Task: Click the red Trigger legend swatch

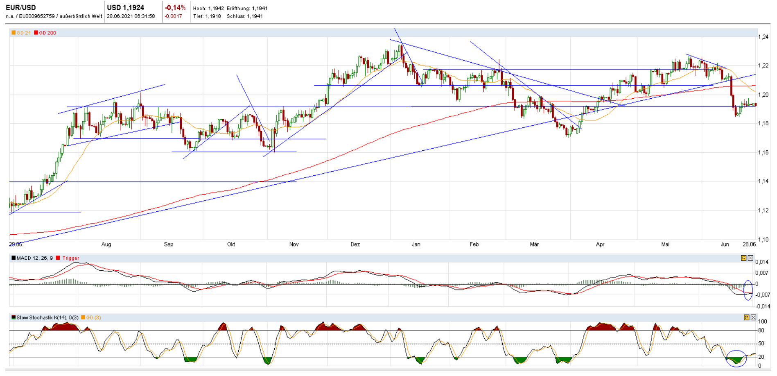Action: tap(58, 258)
